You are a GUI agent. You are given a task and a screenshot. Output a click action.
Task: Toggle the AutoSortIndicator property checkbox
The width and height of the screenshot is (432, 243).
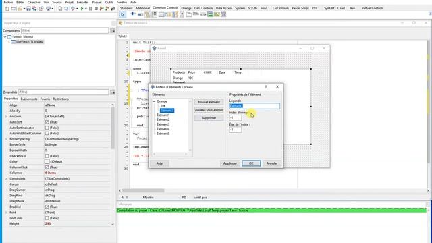click(47, 128)
